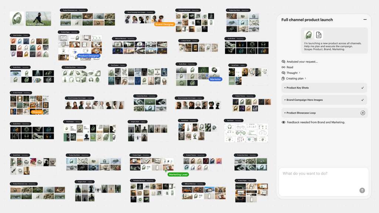Click the clipboard icon beside Creating plan
This screenshot has width=379, height=213.
tap(283, 78)
